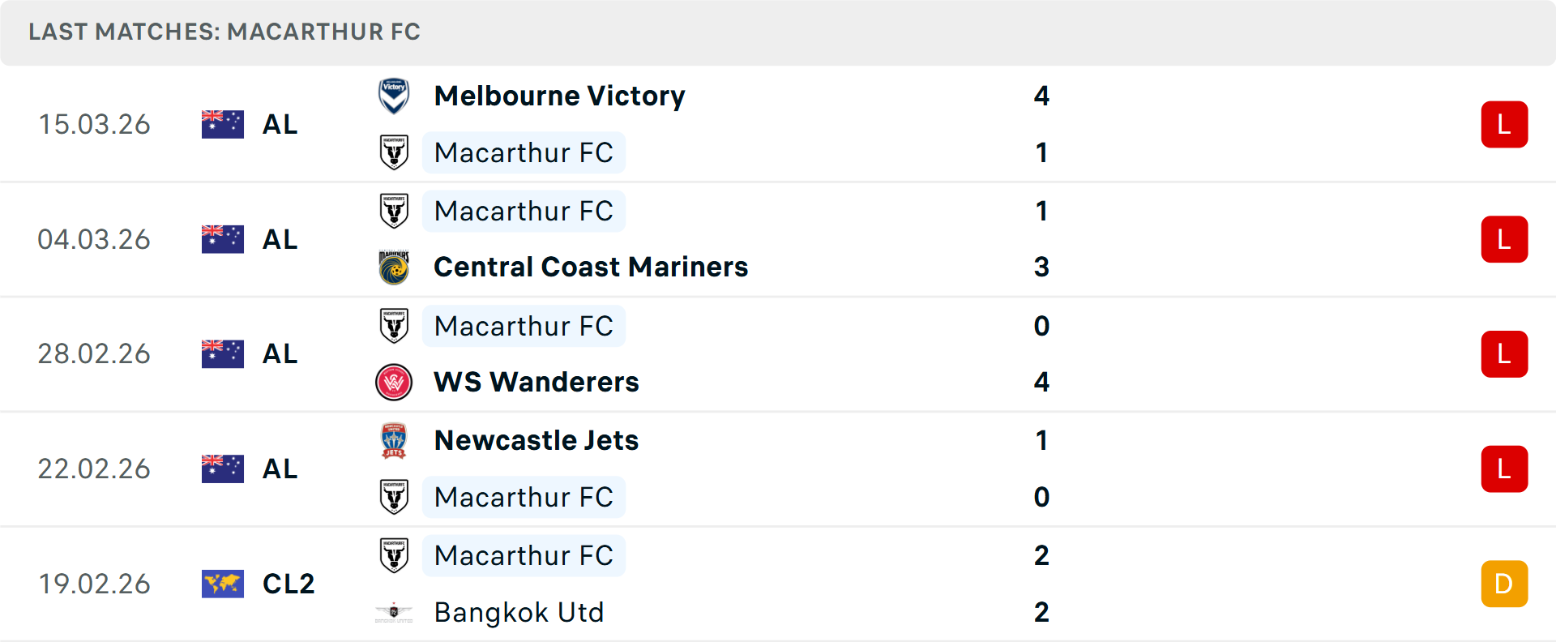1556x642 pixels.
Task: Click the world map flag beside CL2
Action: (223, 584)
